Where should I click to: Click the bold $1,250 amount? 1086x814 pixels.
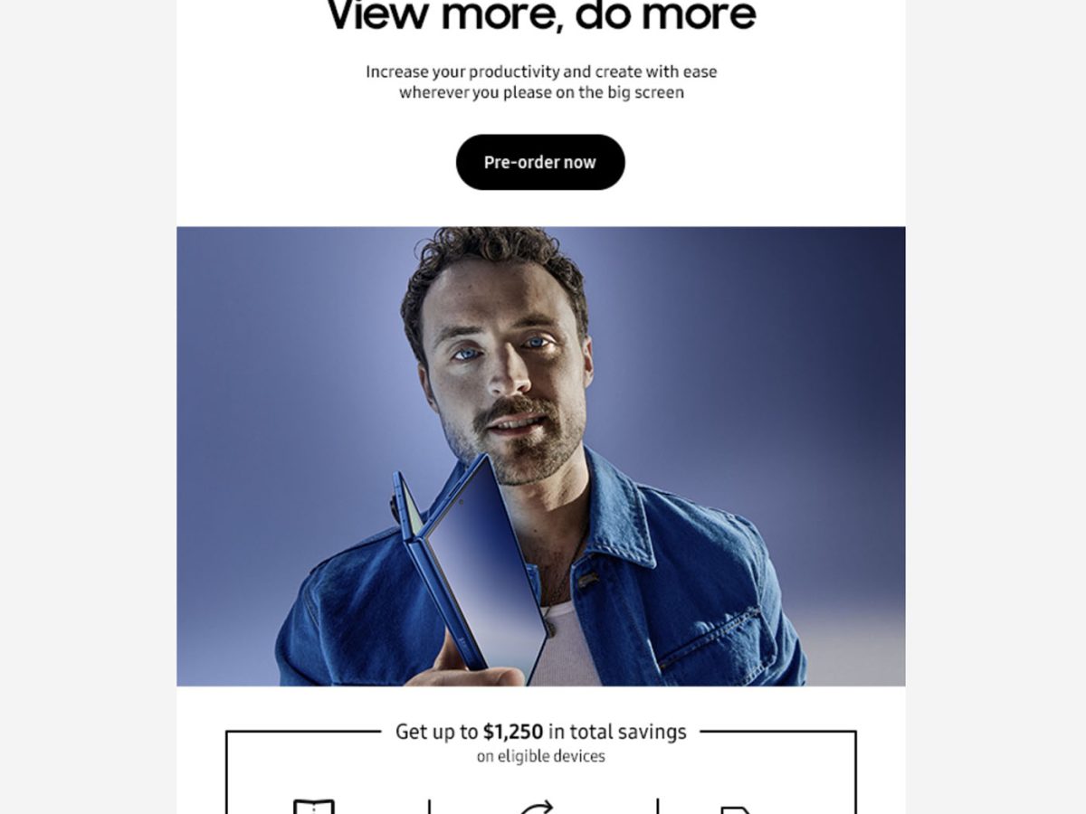point(513,732)
